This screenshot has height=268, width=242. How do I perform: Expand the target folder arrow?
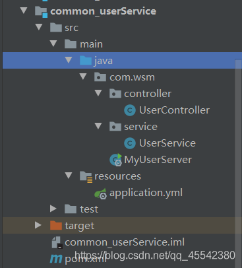[x=38, y=225]
